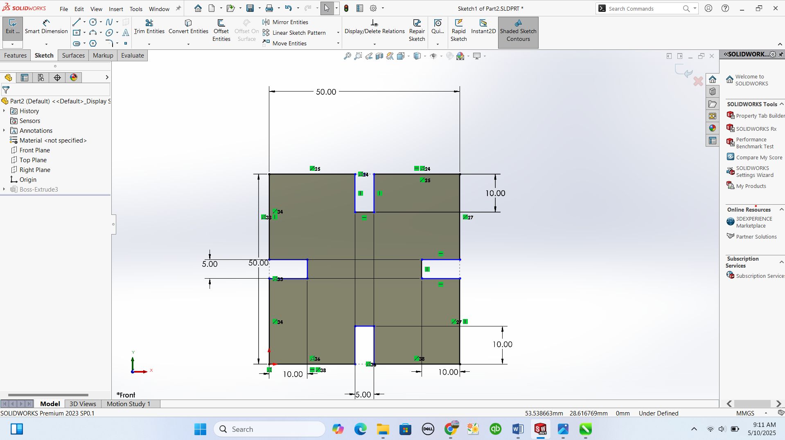
Task: Click Linear Sketch Pattern
Action: pyautogui.click(x=294, y=33)
